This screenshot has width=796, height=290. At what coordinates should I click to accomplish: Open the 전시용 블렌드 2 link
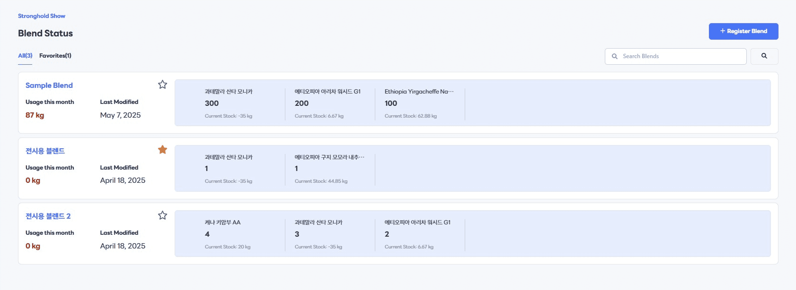click(48, 216)
